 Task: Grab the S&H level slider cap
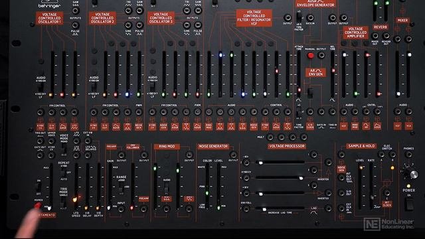(x=361, y=168)
